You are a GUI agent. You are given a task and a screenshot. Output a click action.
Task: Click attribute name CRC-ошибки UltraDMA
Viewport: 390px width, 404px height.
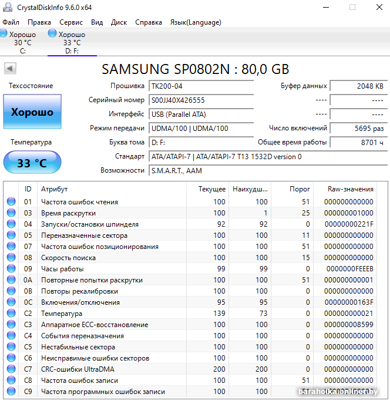point(78,369)
